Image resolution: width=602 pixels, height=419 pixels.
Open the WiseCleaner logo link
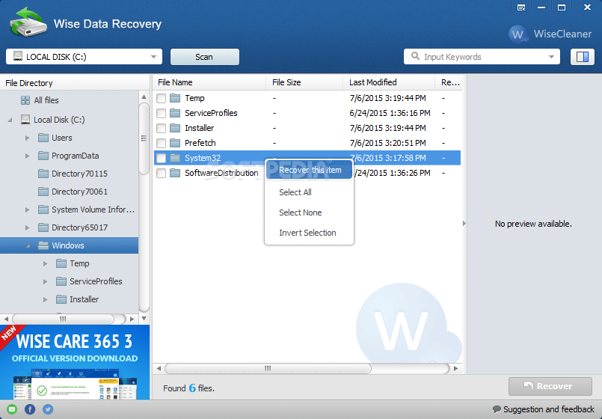point(550,34)
